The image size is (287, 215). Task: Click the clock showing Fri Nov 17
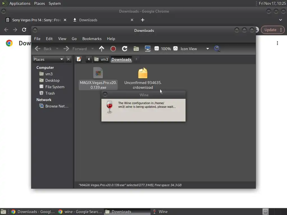272,3
